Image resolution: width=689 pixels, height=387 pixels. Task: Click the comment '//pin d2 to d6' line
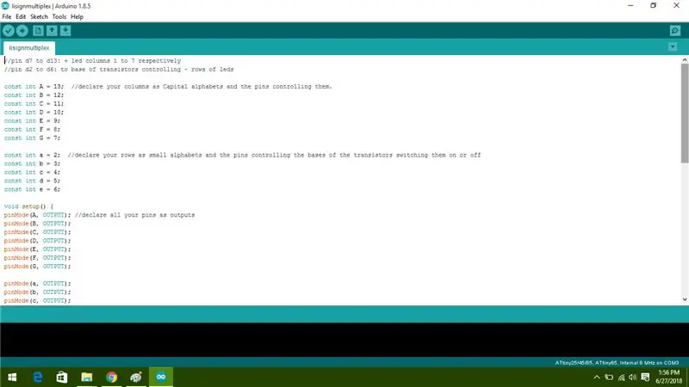(x=119, y=70)
